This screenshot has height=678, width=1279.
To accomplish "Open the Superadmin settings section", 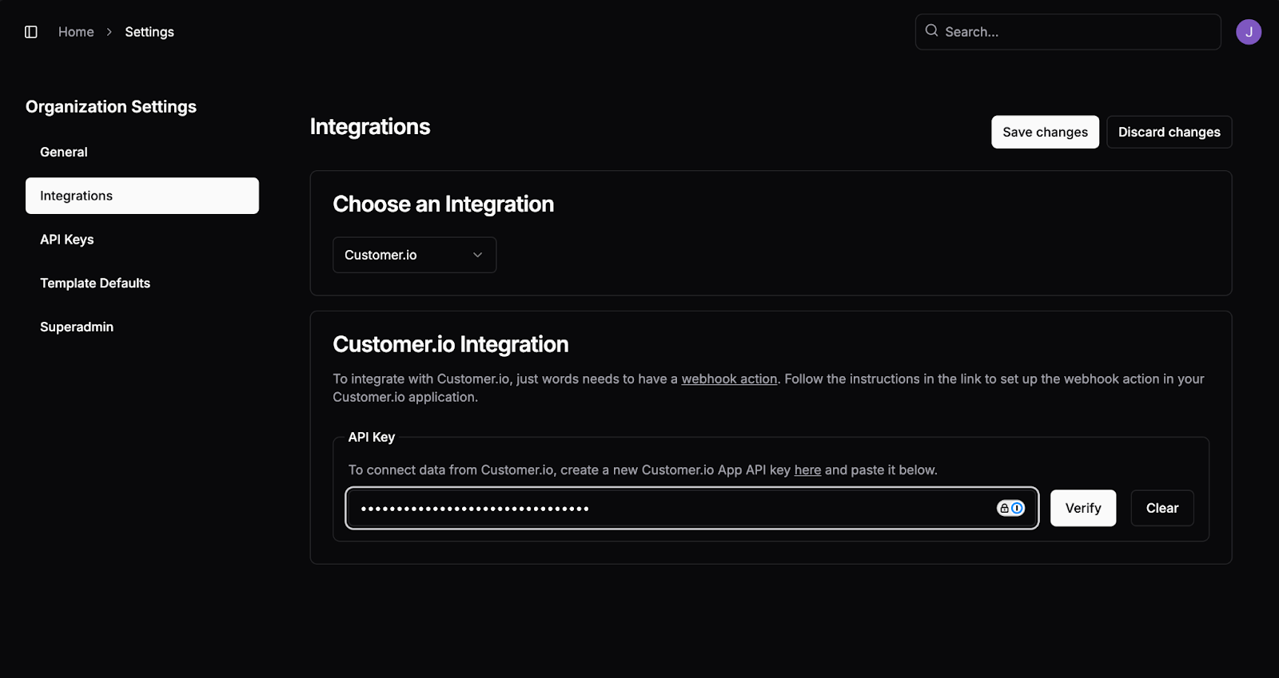I will pos(77,327).
